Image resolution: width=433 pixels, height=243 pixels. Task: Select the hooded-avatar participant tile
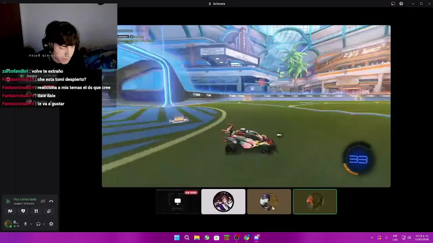[315, 201]
